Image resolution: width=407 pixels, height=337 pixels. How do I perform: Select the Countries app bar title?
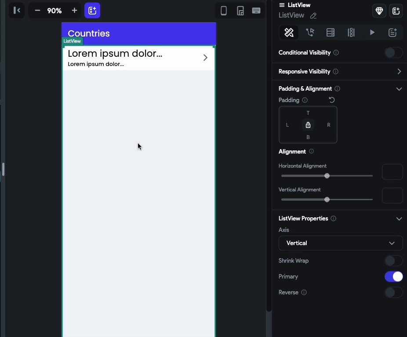89,33
